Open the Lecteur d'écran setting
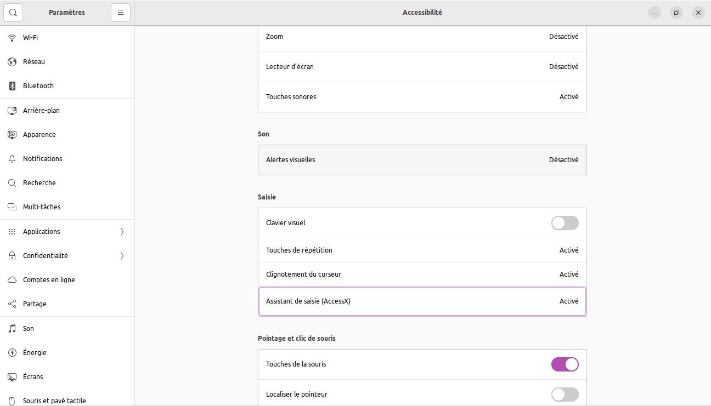Viewport: 711px width, 406px height. click(x=422, y=67)
